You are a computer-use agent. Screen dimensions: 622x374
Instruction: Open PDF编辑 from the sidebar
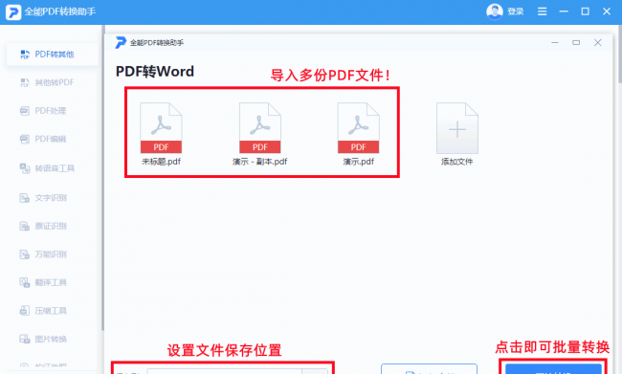pos(43,139)
